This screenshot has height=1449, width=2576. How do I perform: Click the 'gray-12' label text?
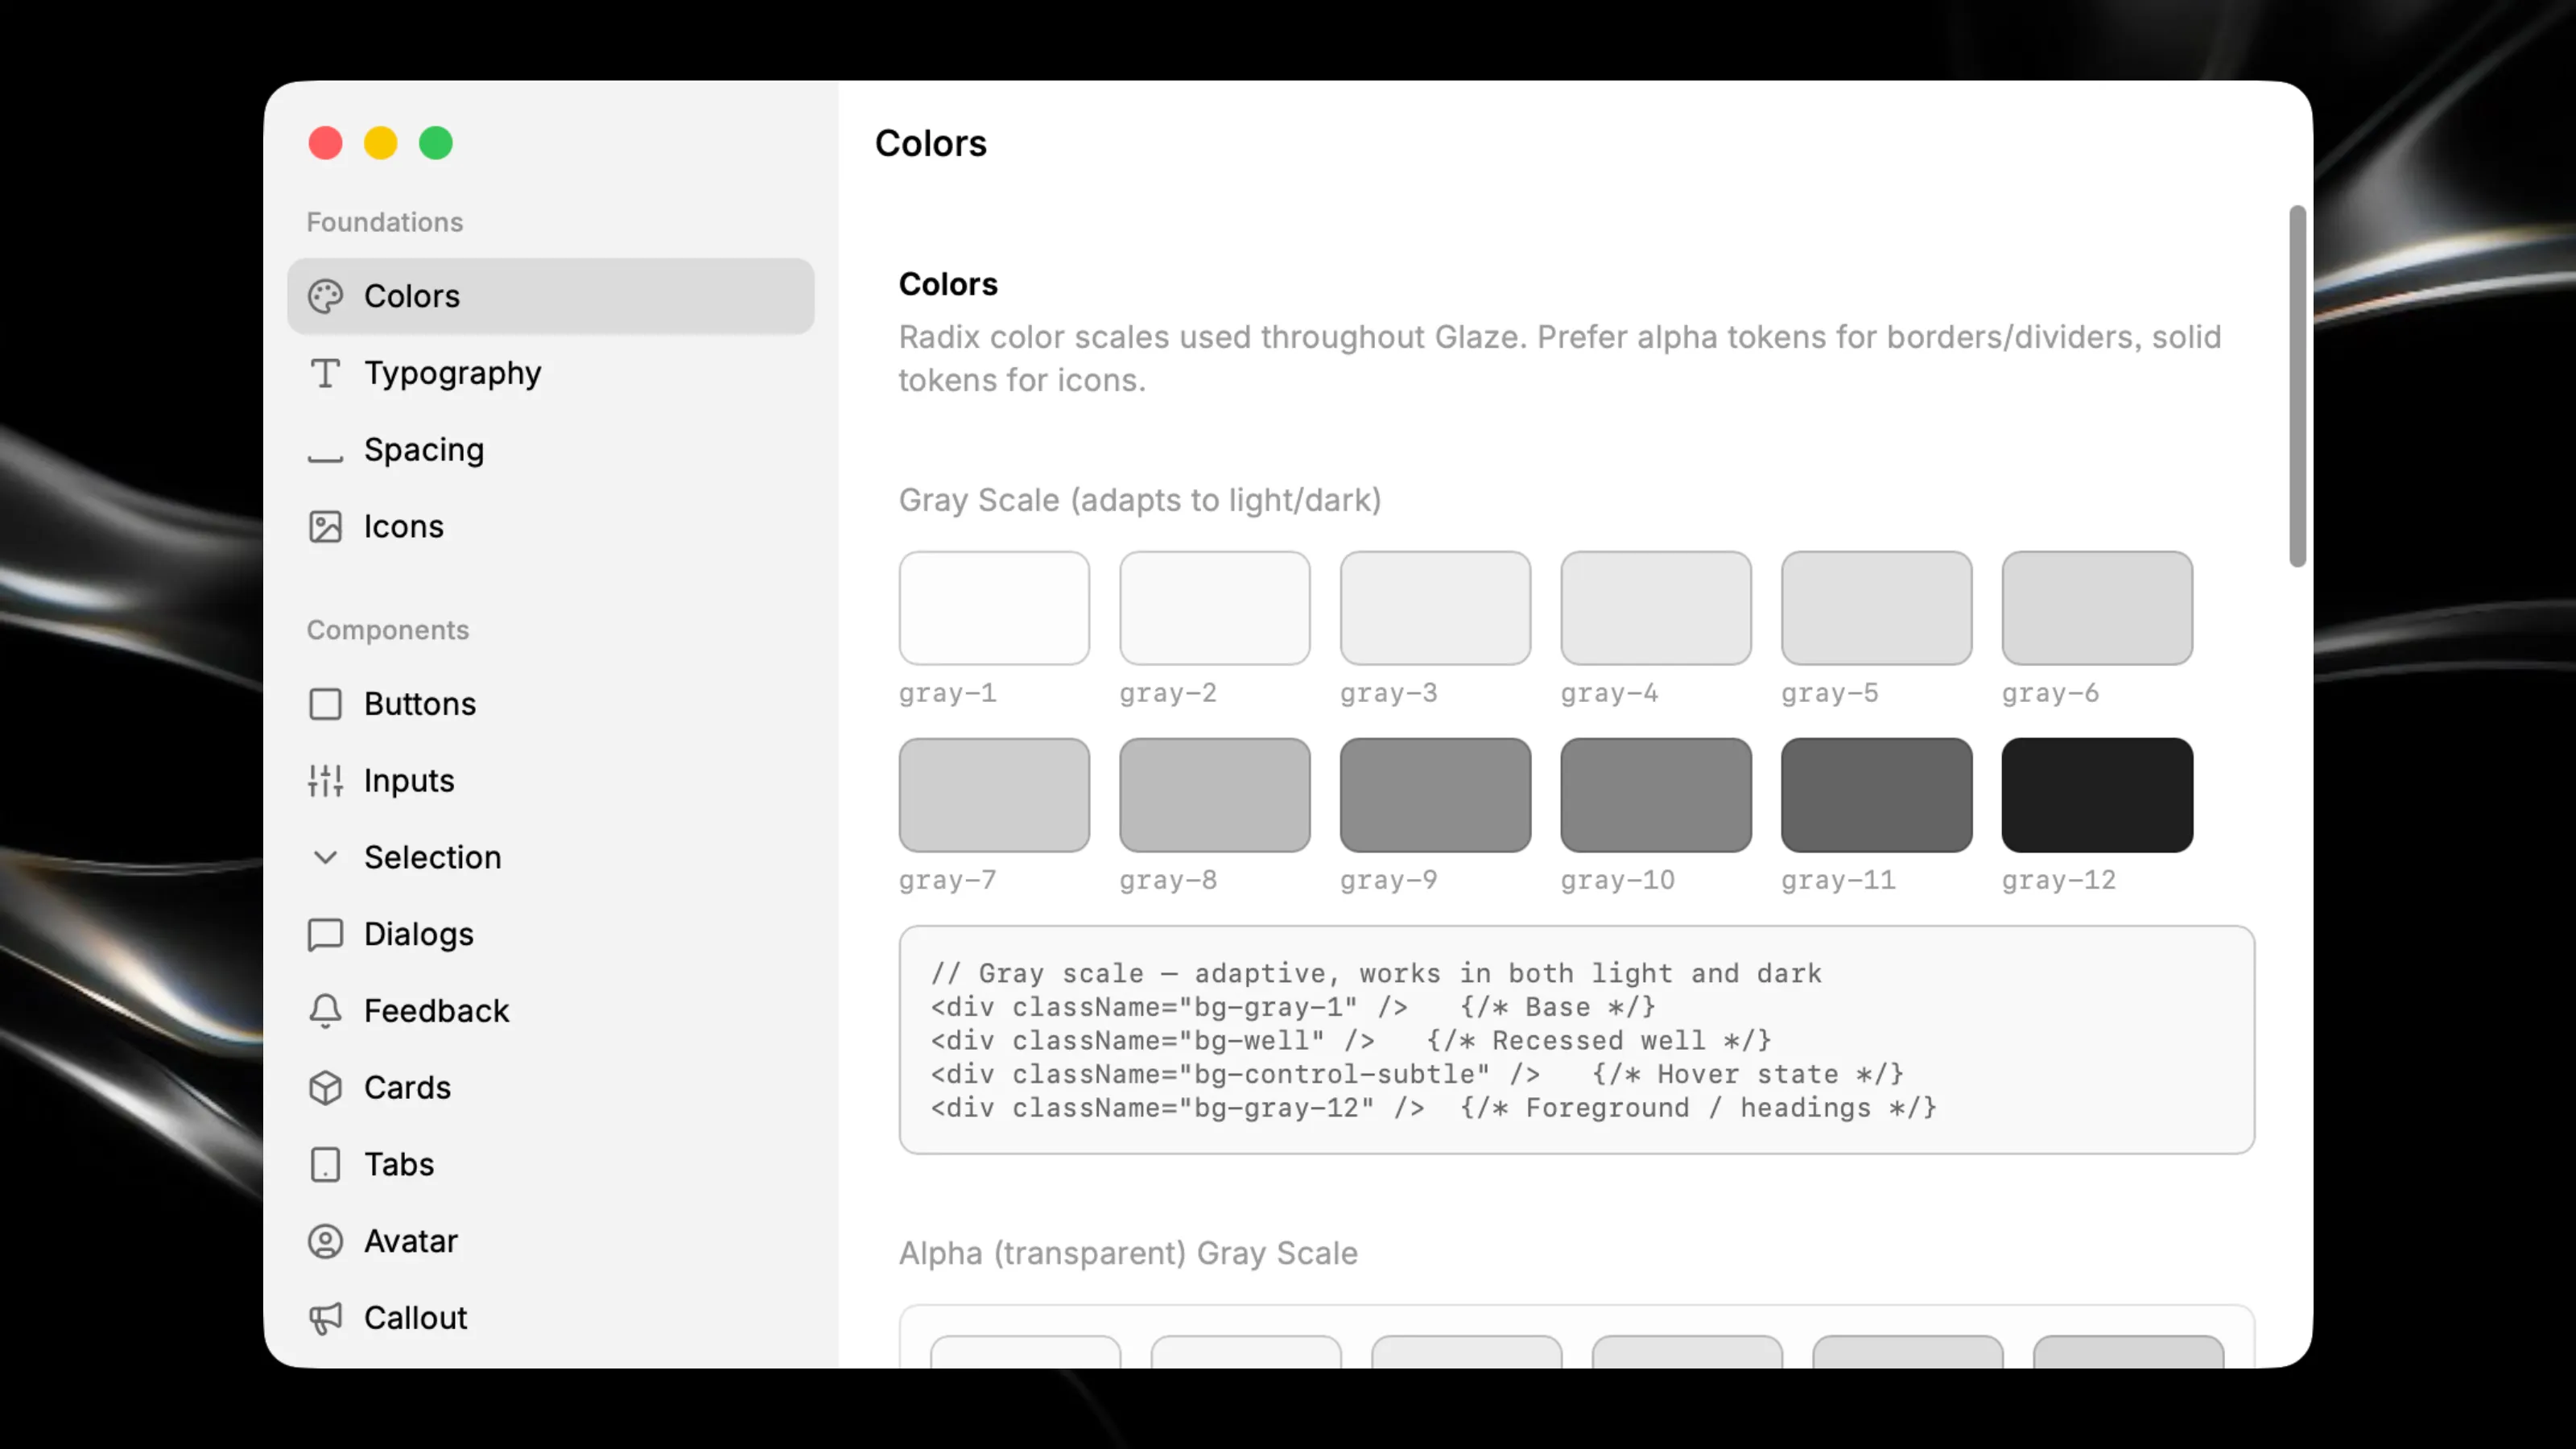pyautogui.click(x=2058, y=880)
